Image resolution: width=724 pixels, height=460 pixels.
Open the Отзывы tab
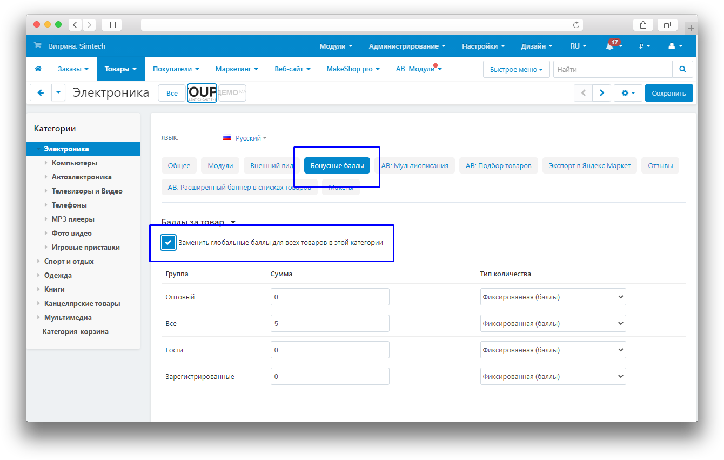pyautogui.click(x=660, y=165)
